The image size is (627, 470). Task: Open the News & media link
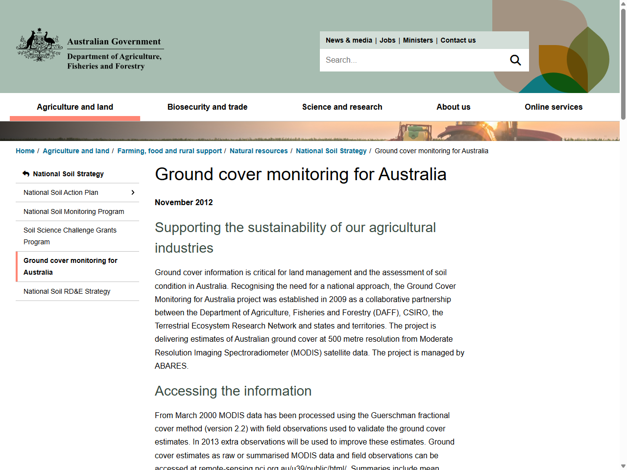click(349, 40)
